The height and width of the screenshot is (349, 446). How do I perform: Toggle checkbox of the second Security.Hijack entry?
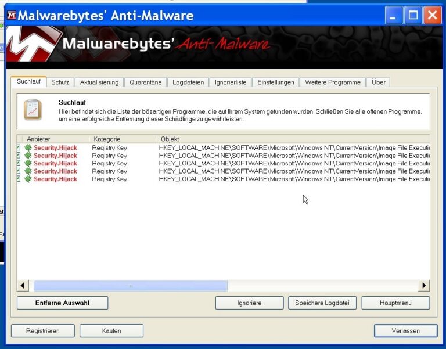click(x=19, y=156)
